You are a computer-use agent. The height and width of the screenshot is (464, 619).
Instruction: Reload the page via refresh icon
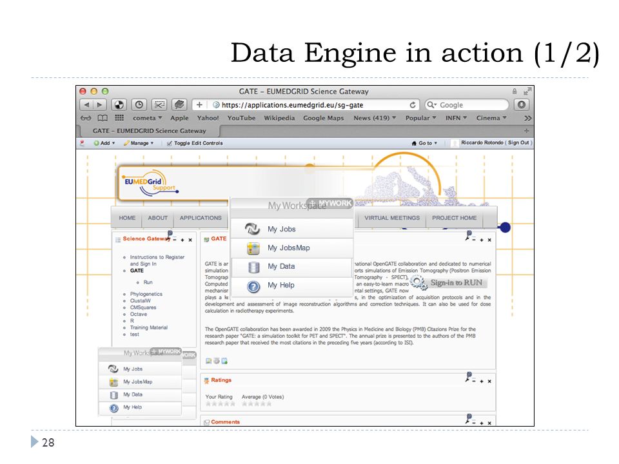tap(413, 105)
